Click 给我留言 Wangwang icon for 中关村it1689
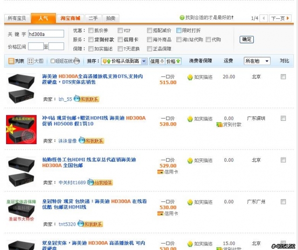 click(100, 182)
